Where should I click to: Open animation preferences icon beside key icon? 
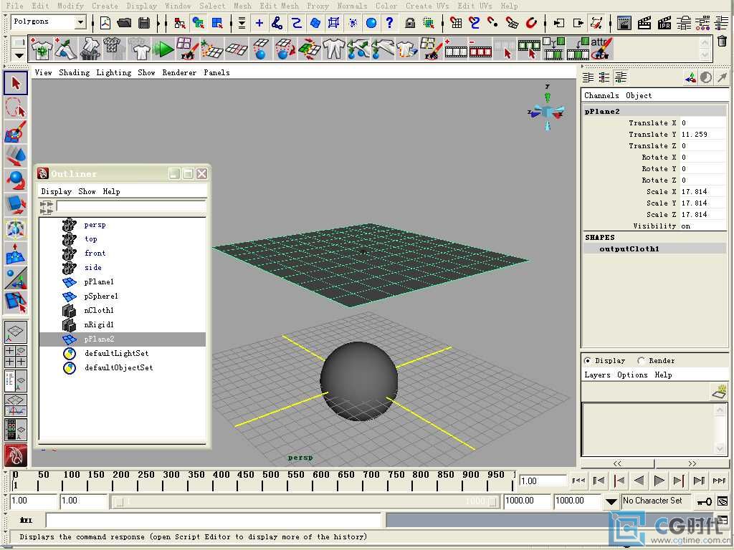click(x=723, y=501)
